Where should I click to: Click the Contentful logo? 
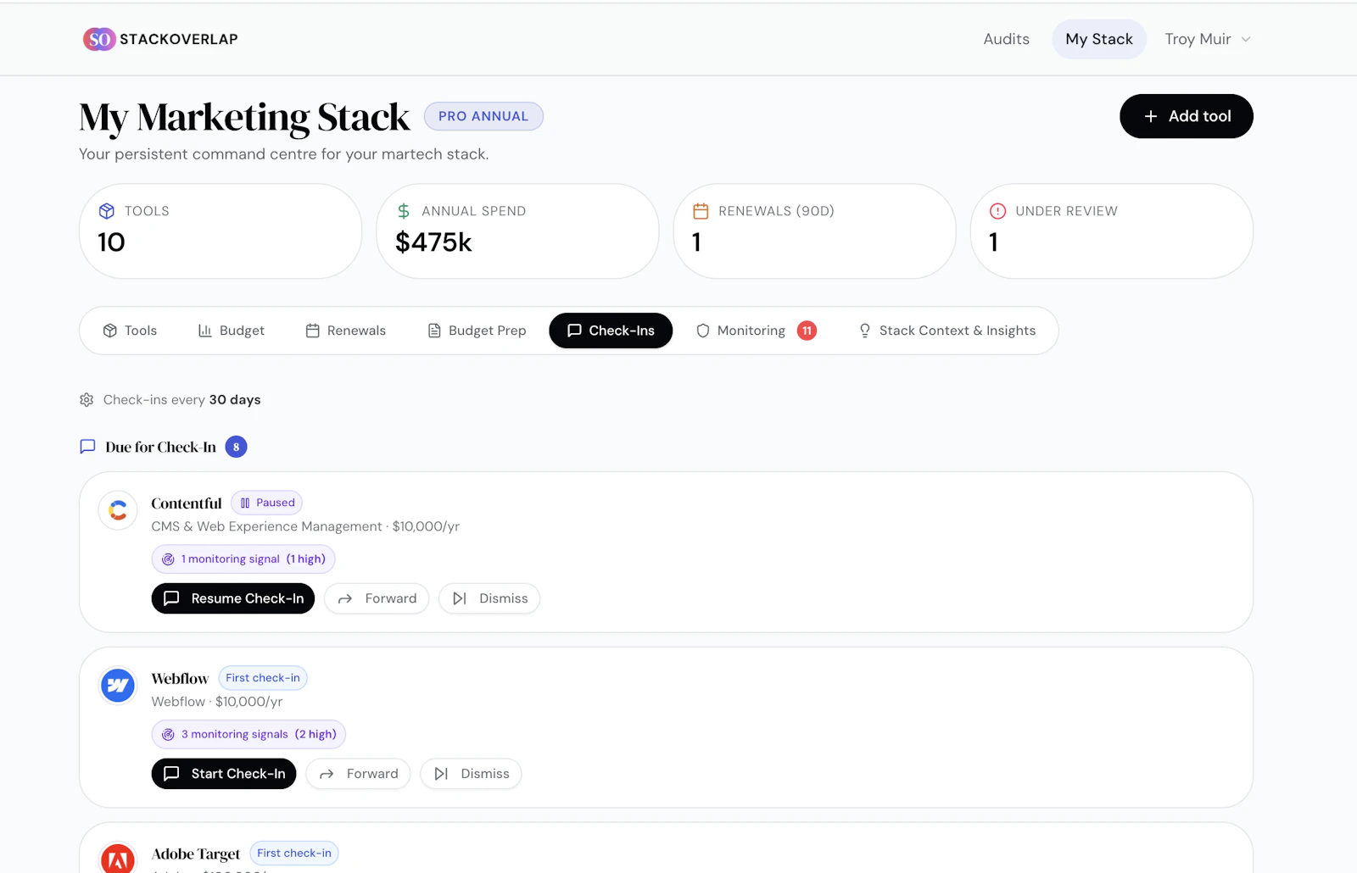[x=118, y=510]
